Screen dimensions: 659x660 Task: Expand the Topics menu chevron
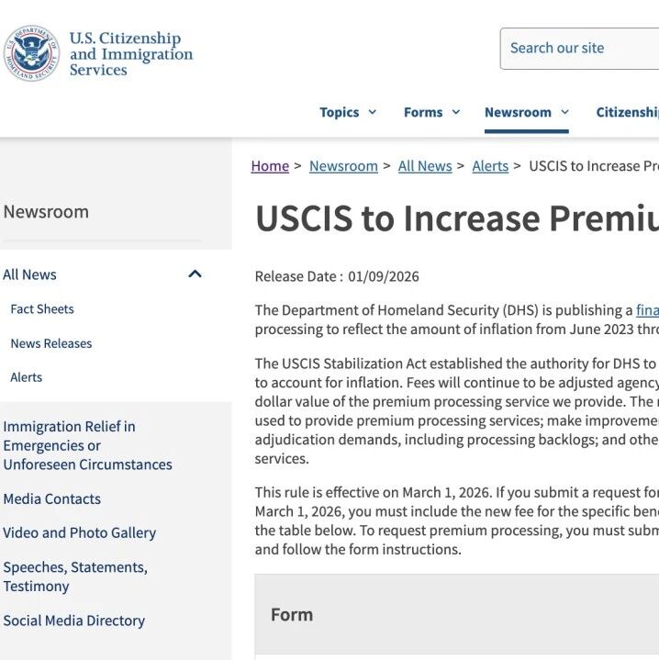pos(373,112)
